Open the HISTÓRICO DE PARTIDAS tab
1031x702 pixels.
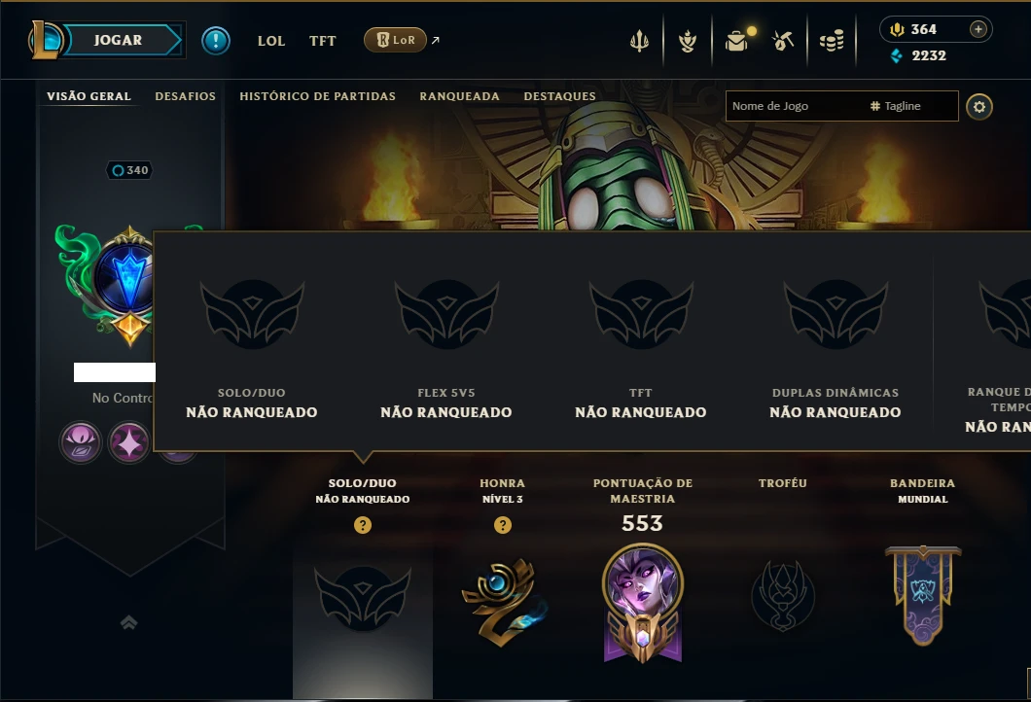point(318,96)
